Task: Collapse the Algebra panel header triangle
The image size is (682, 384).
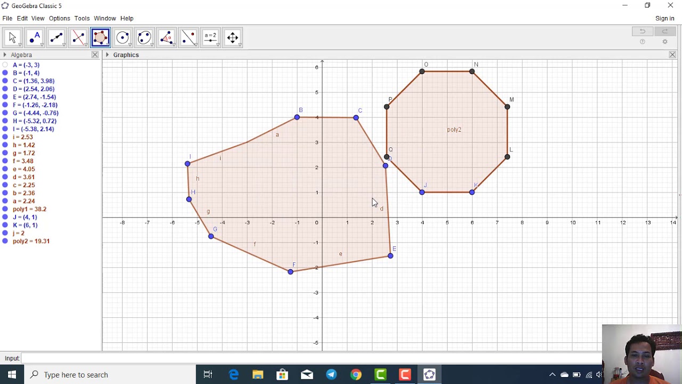Action: pos(5,55)
